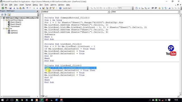The height and width of the screenshot is (102, 182).
Task: Run the Sub with the green play icon
Action: point(34,8)
